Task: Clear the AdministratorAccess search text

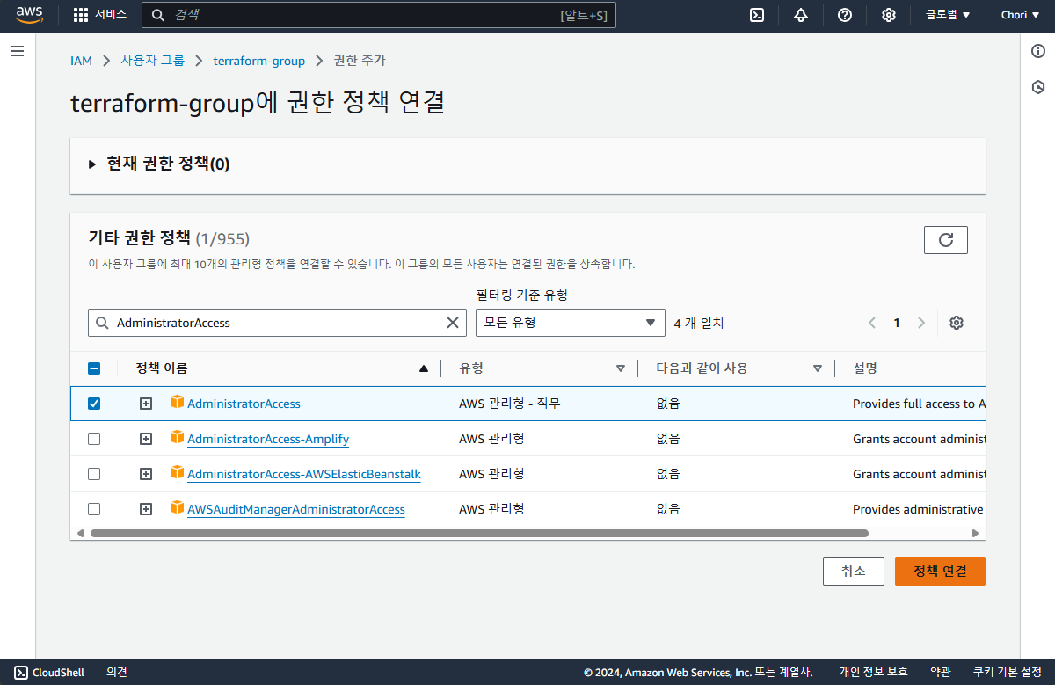Action: (453, 323)
